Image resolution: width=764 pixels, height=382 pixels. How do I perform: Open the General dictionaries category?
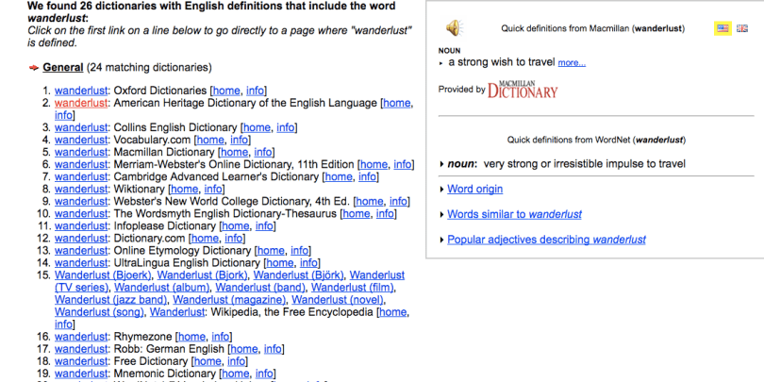tap(62, 68)
